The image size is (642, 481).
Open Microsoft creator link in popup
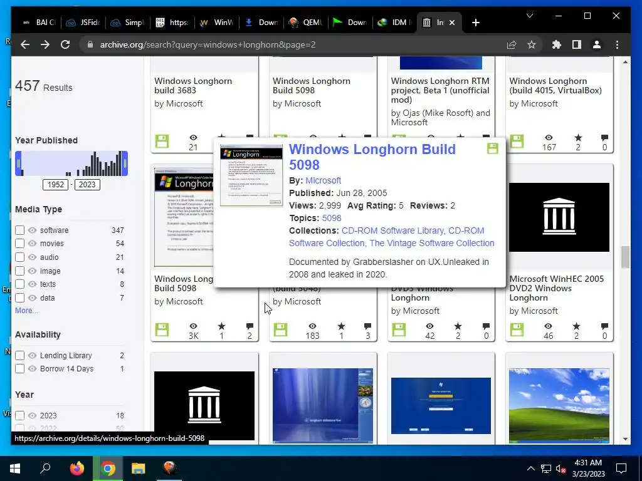click(x=323, y=180)
